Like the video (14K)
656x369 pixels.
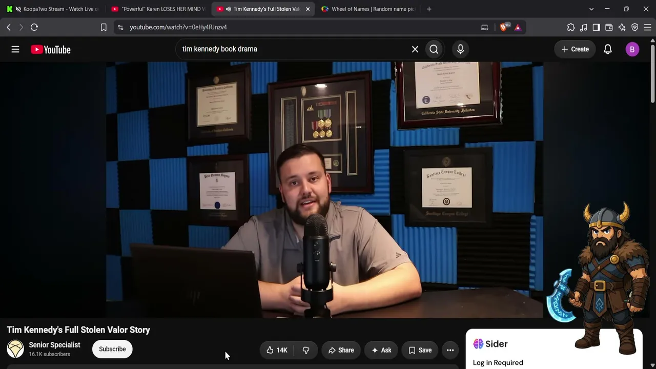277,350
